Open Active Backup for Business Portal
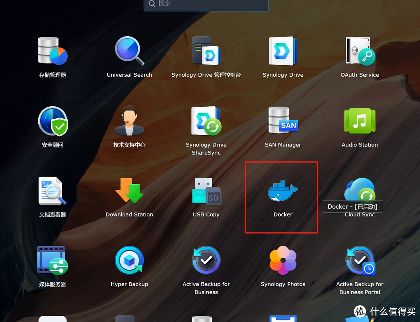Screen dimensions: 420x322 click(x=360, y=260)
